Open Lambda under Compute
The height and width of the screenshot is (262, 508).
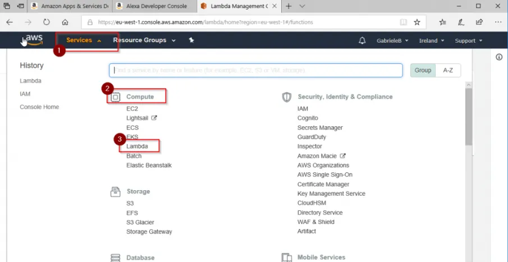click(x=137, y=146)
